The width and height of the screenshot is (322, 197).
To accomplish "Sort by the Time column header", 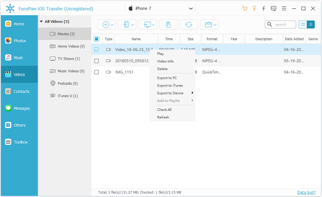I will click(x=169, y=39).
